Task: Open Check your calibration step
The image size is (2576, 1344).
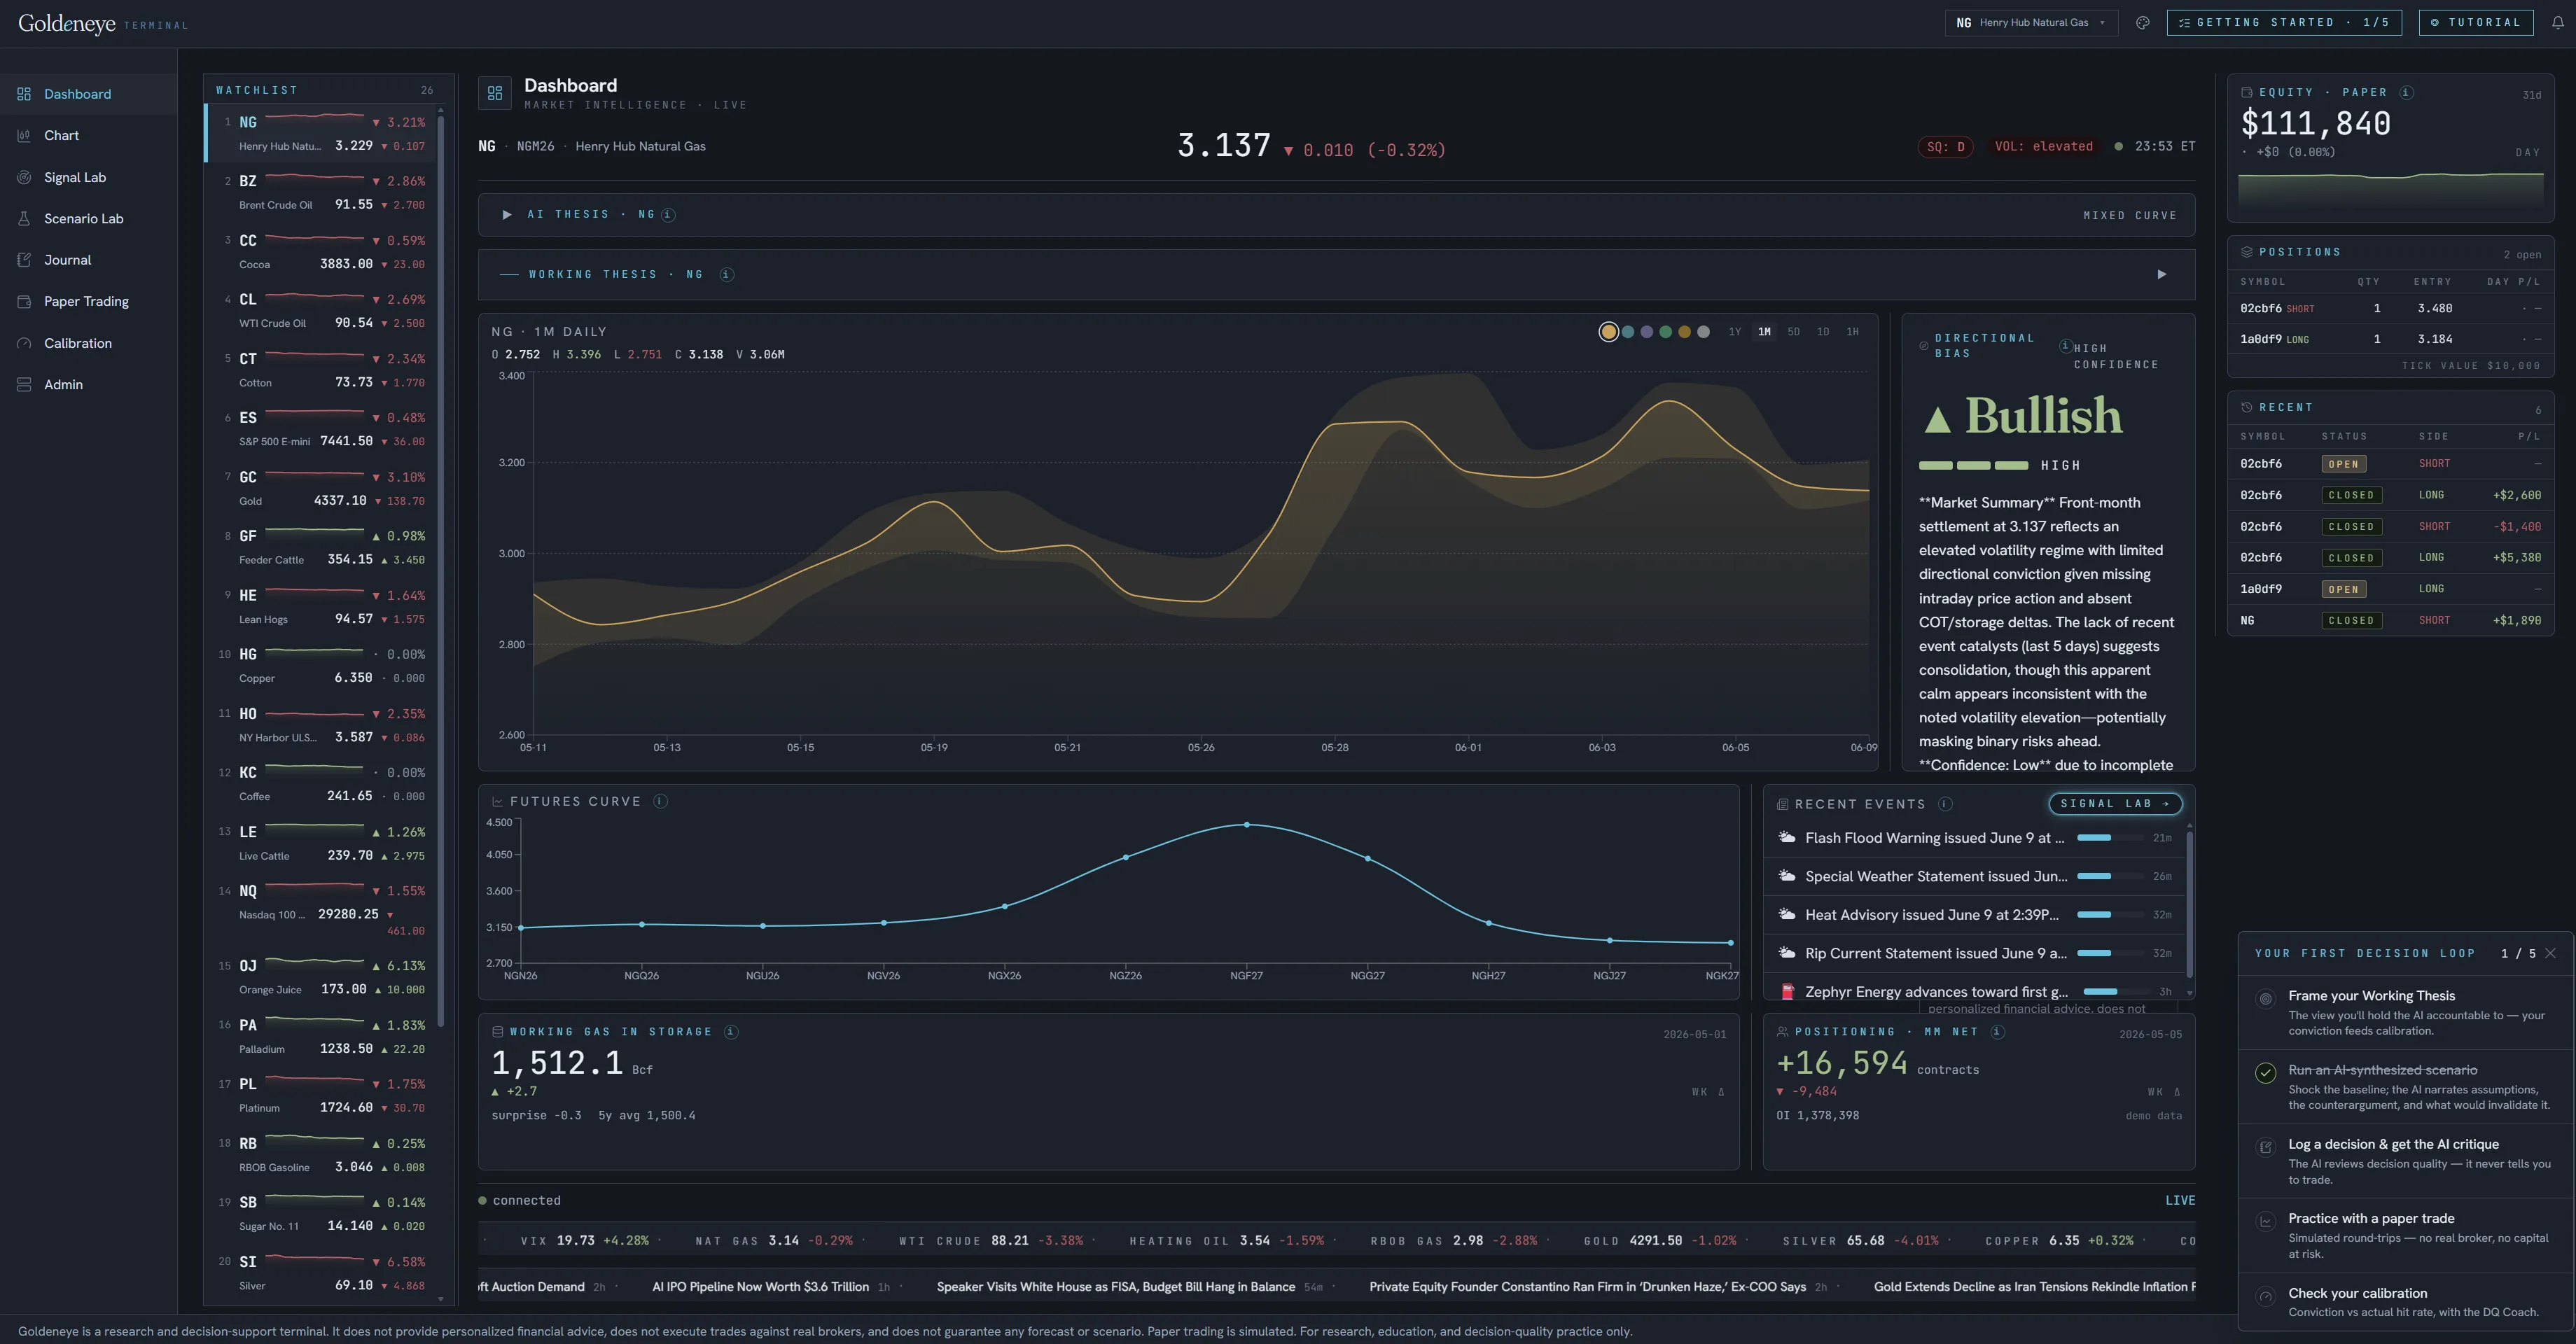Action: click(2406, 1302)
